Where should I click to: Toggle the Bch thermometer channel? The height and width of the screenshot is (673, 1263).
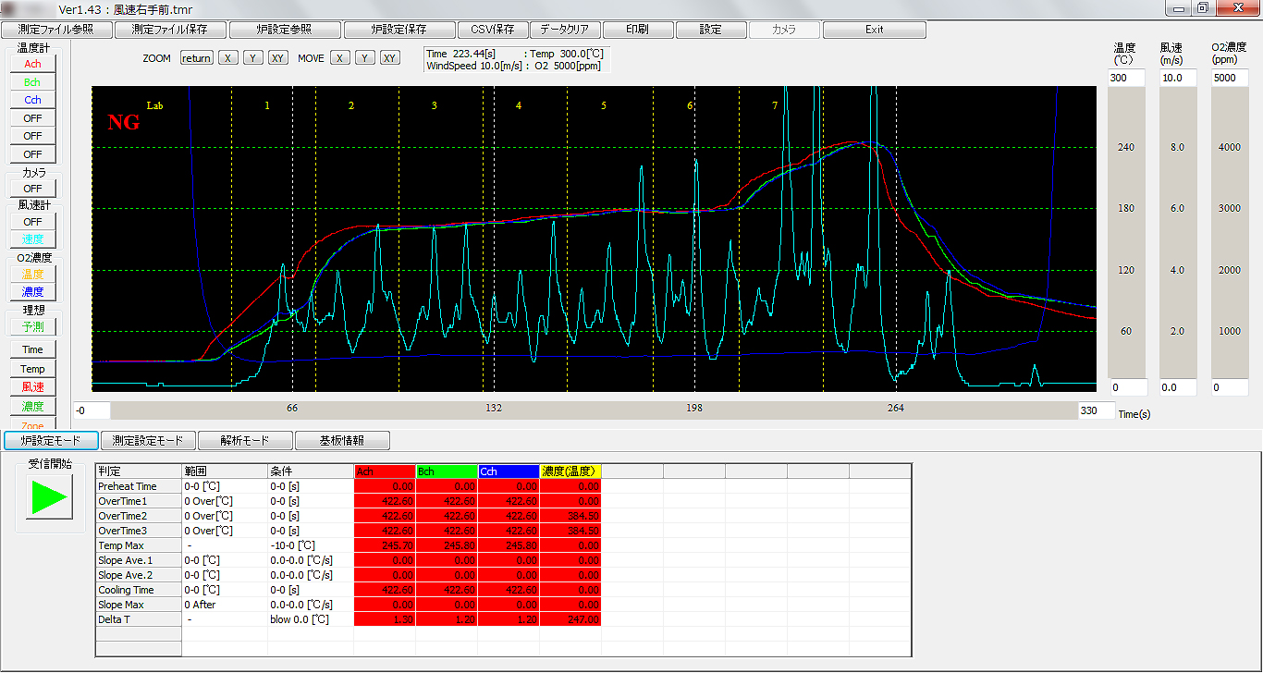[32, 82]
